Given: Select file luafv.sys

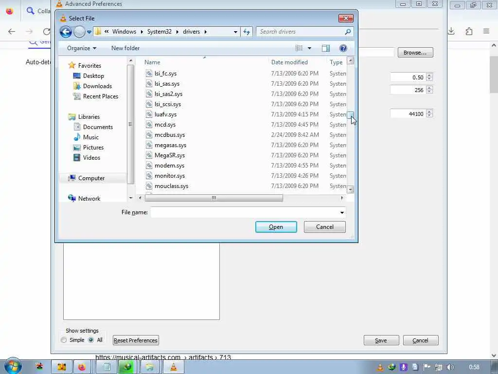Looking at the screenshot, I should point(165,114).
